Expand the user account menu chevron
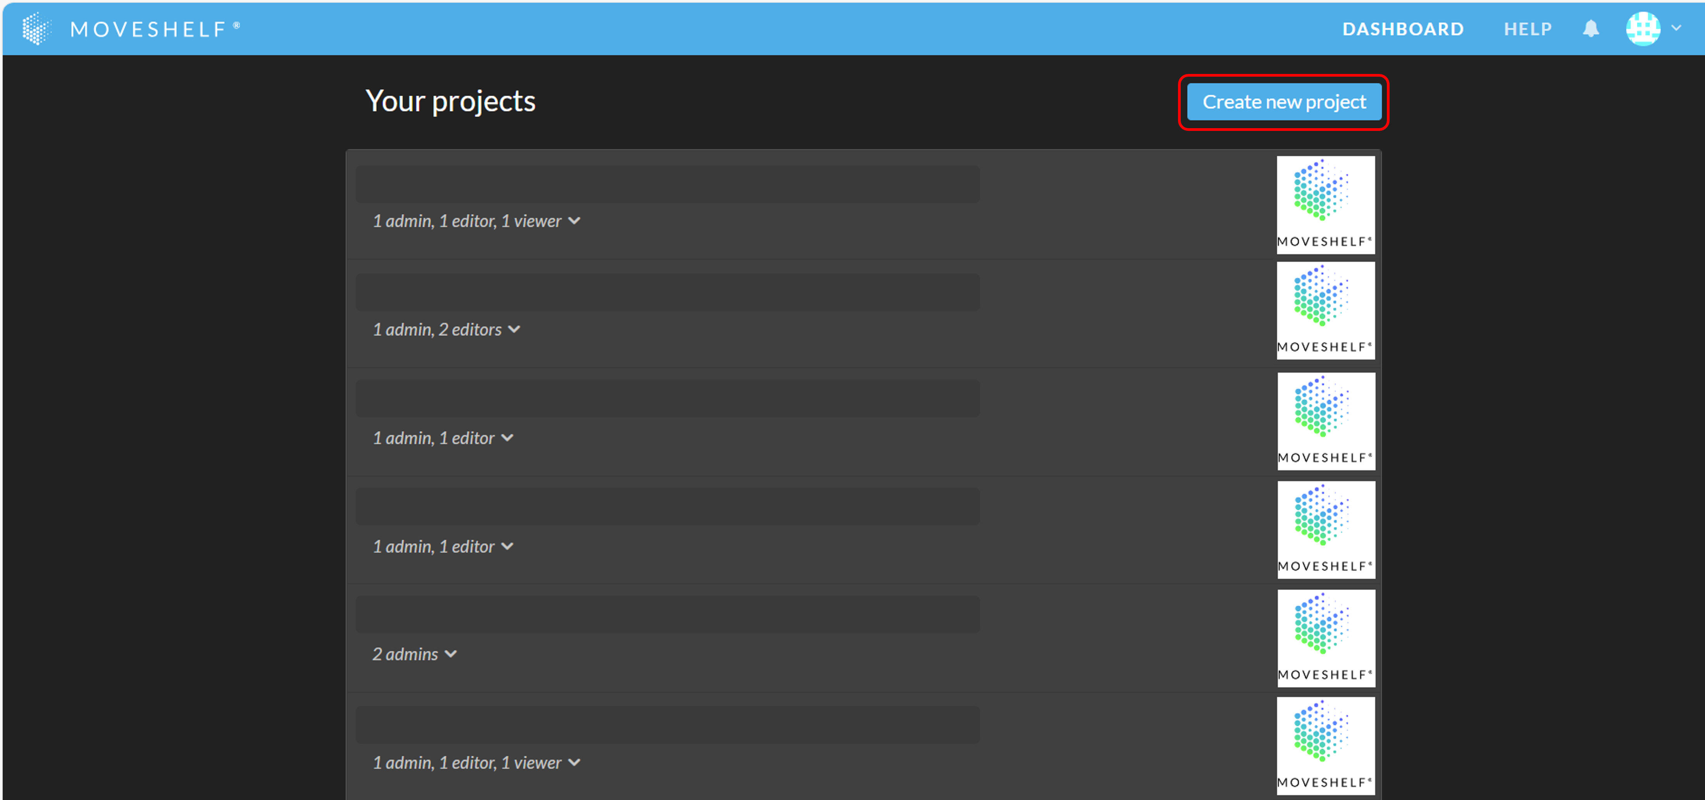The width and height of the screenshot is (1705, 800). 1676,28
